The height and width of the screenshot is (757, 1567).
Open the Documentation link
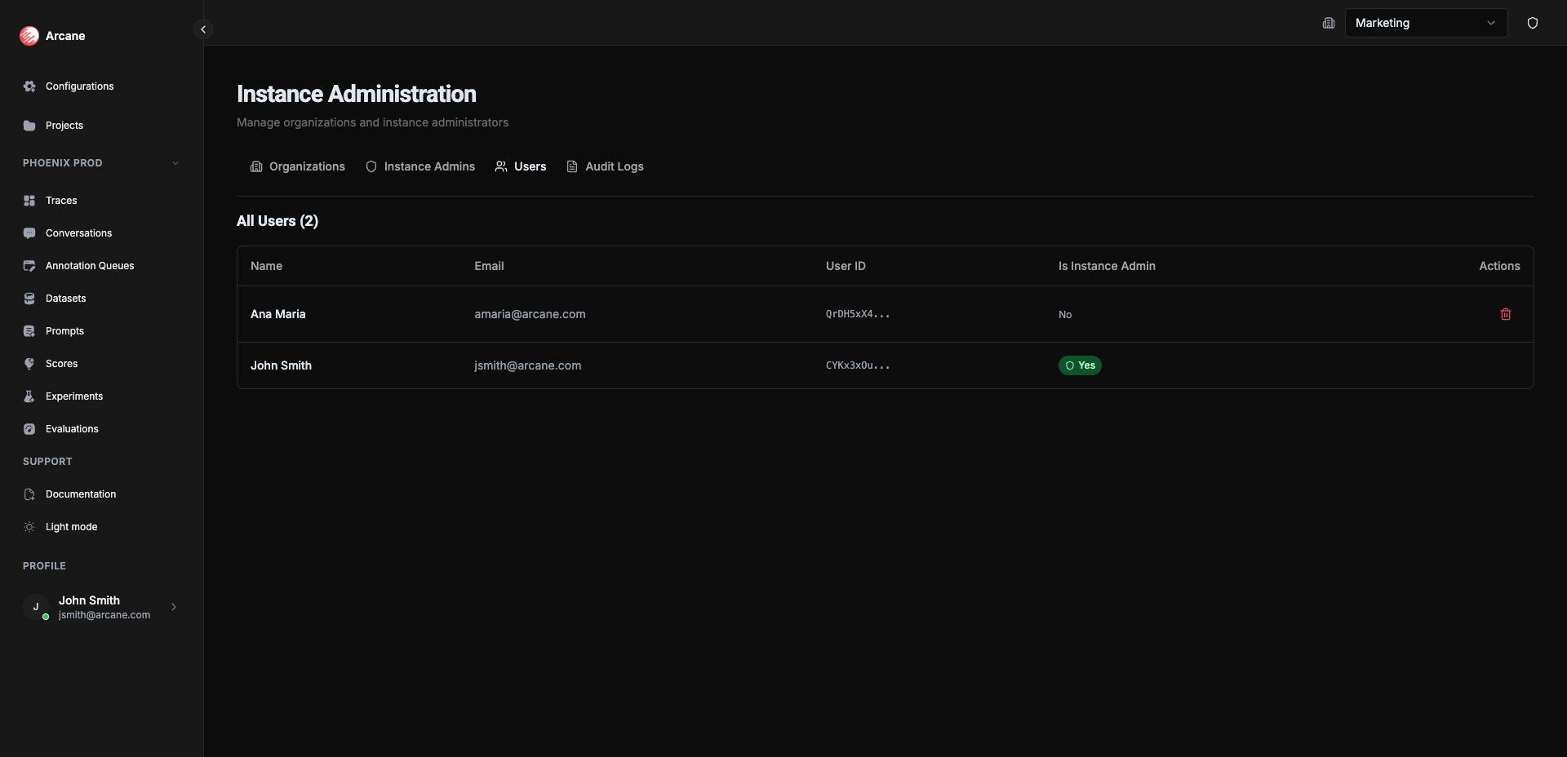(79, 494)
